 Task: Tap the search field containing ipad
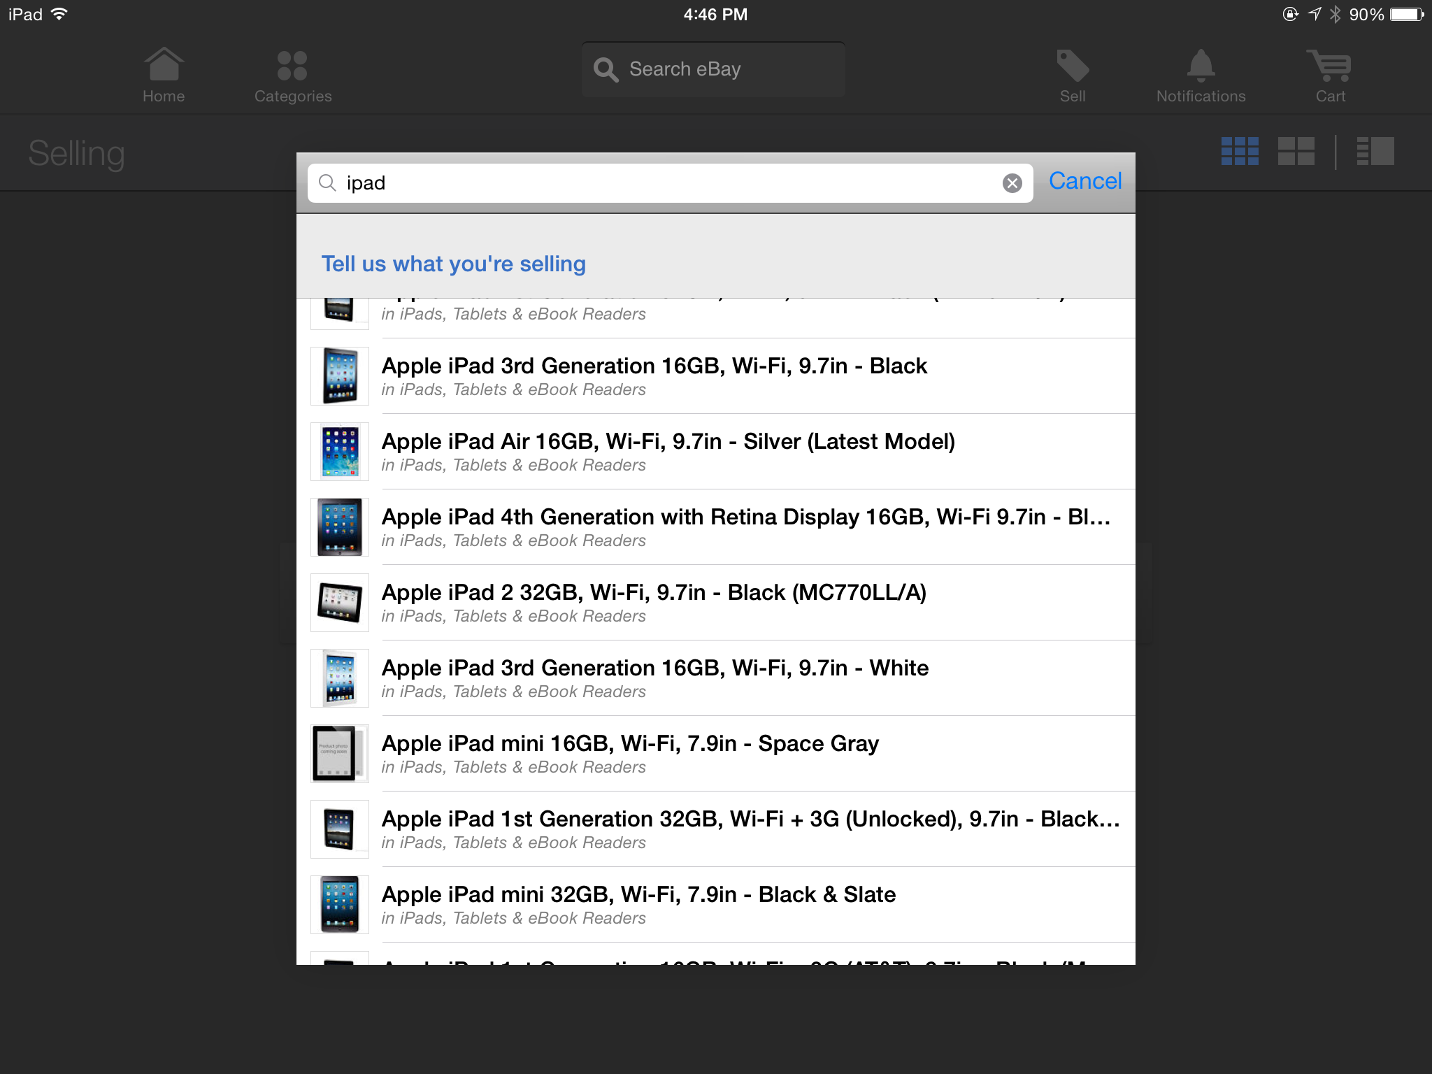[629, 182]
